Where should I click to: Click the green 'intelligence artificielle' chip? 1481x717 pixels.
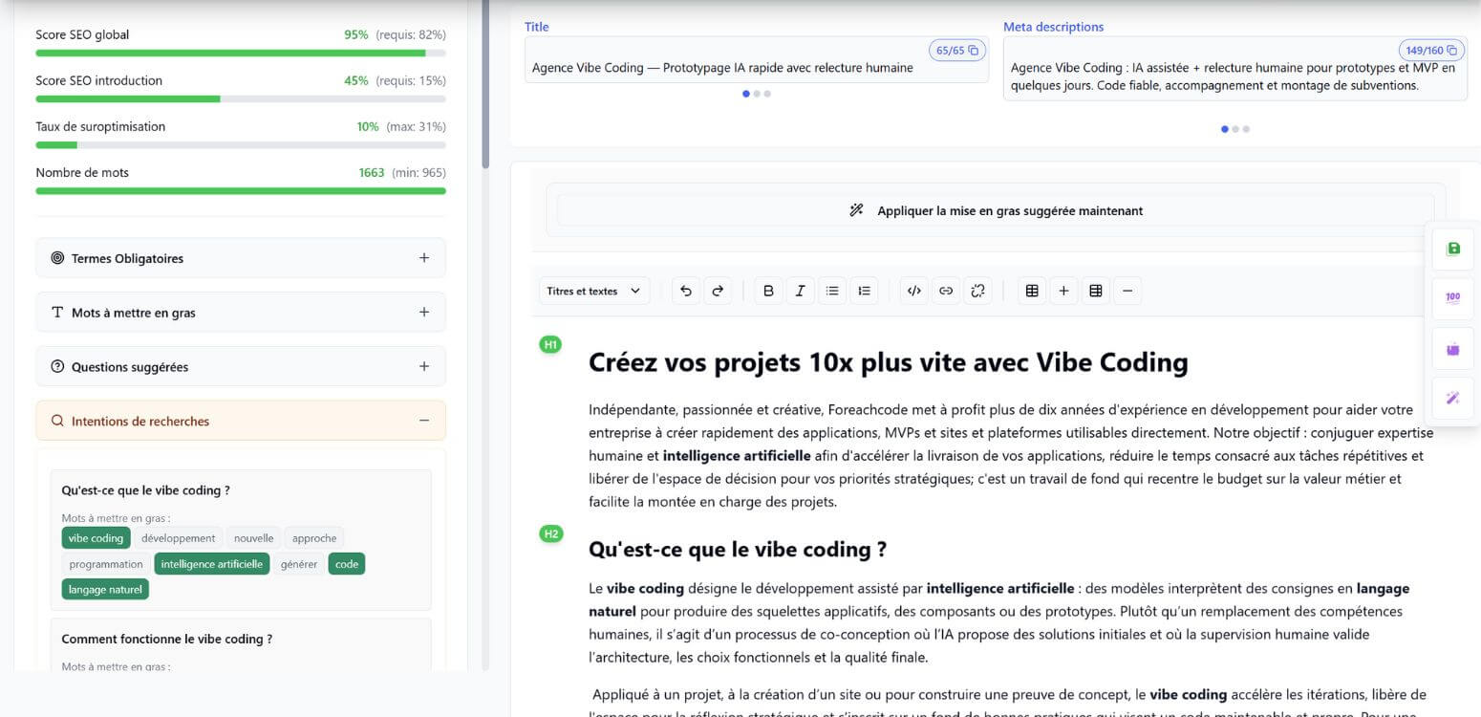pyautogui.click(x=212, y=564)
